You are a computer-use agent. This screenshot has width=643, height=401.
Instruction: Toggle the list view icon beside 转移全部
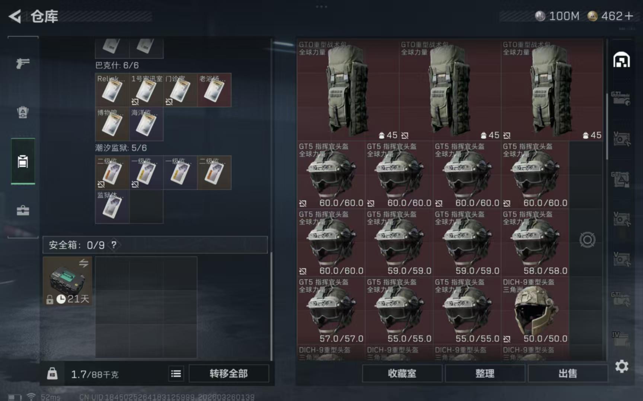click(x=176, y=374)
